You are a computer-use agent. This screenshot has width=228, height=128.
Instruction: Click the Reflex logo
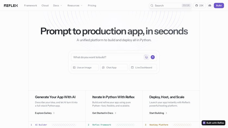click(x=11, y=5)
